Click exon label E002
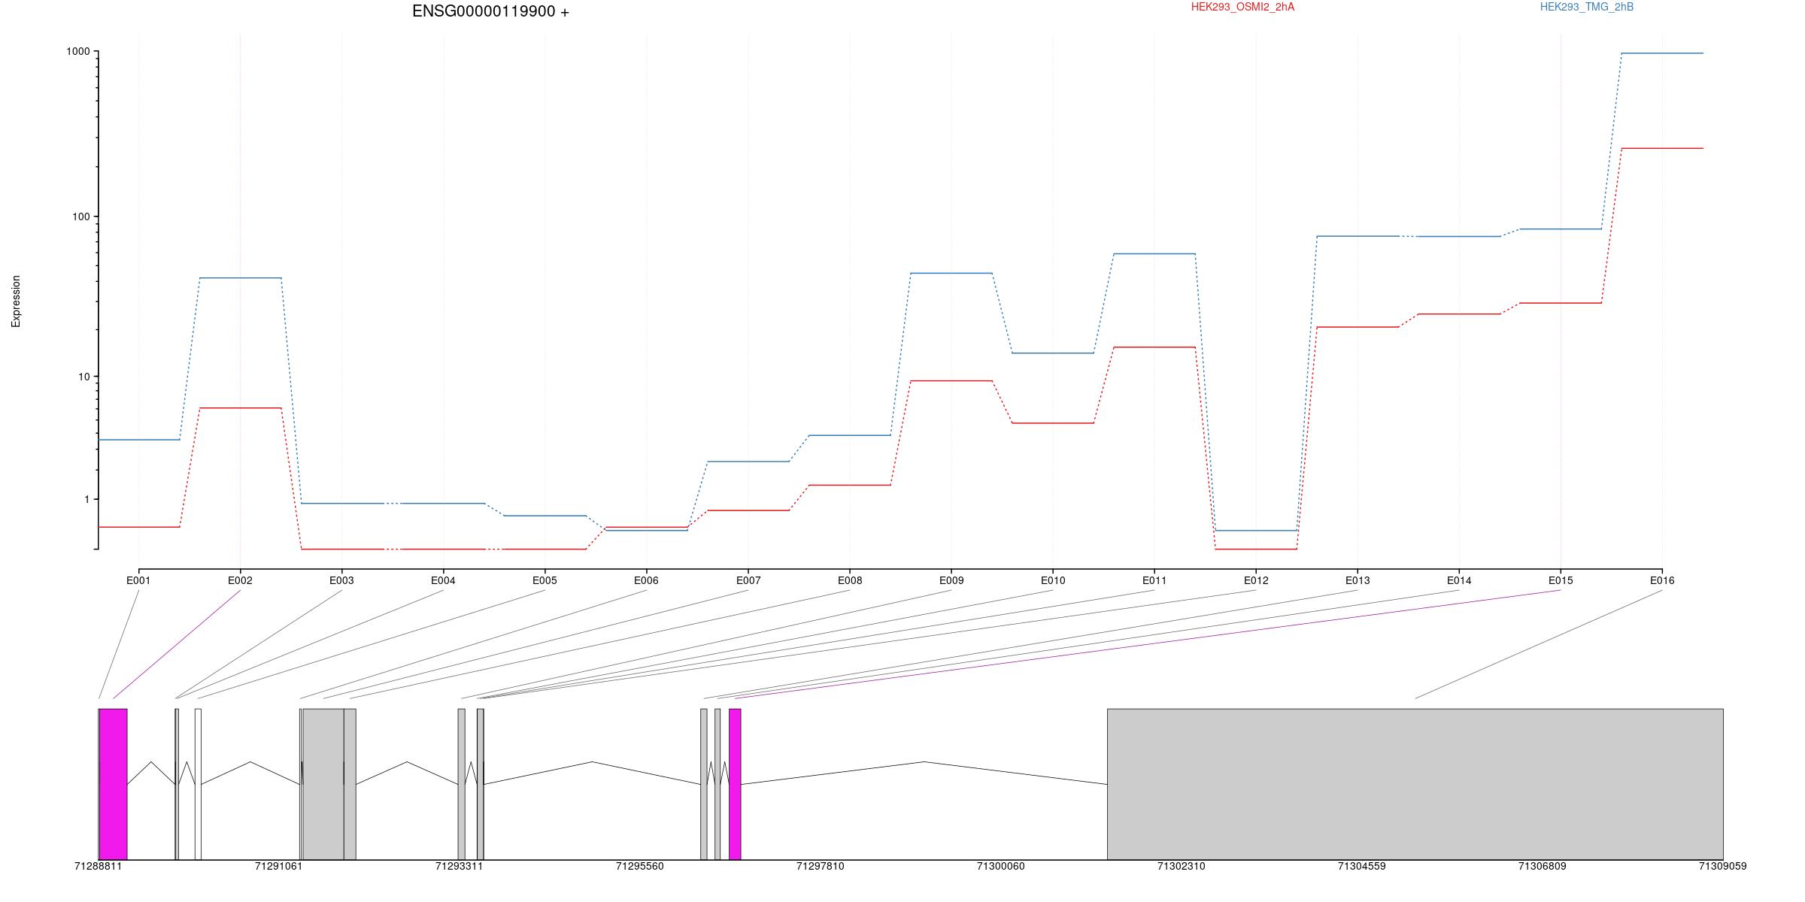Image resolution: width=1805 pixels, height=902 pixels. pyautogui.click(x=240, y=580)
